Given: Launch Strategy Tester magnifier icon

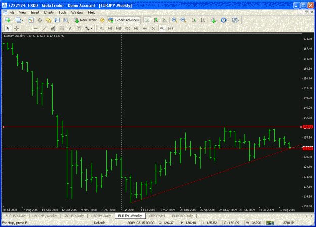Looking at the screenshot, I should [x=66, y=20].
